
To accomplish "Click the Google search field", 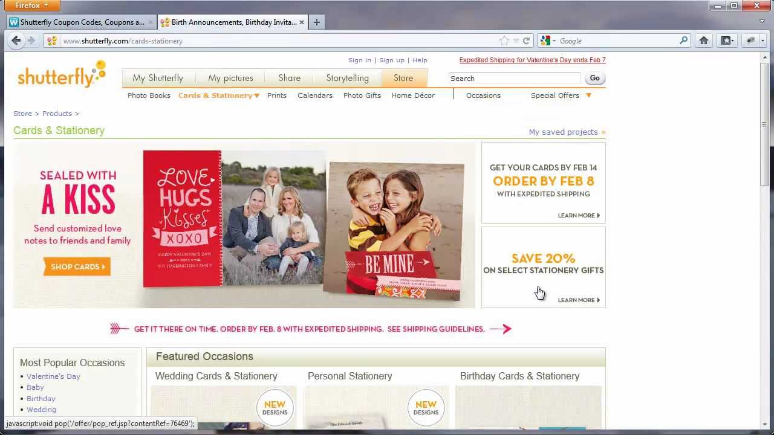I will click(617, 40).
